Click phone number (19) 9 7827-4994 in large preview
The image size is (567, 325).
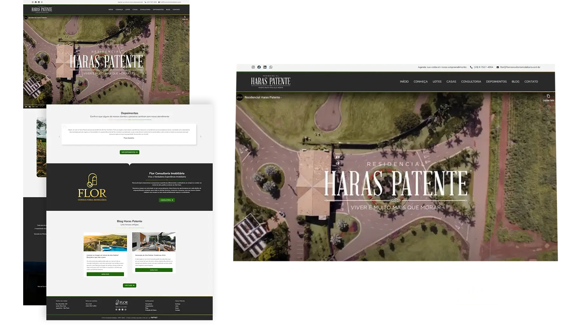tap(484, 67)
